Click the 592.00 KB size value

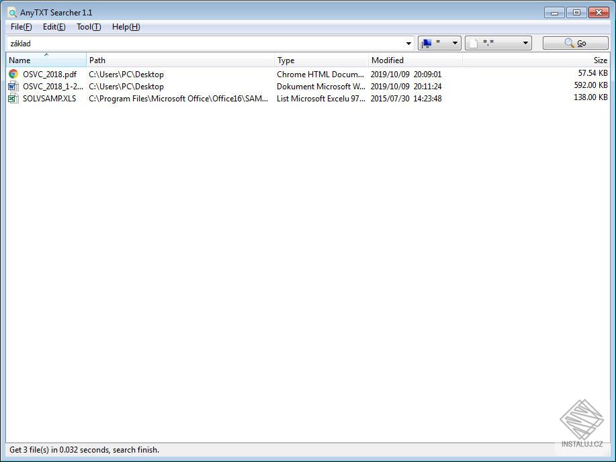[x=591, y=85]
